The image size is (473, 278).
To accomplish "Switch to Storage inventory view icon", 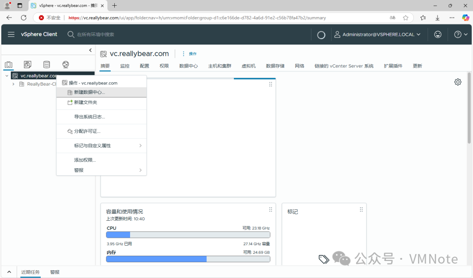I will coord(46,64).
